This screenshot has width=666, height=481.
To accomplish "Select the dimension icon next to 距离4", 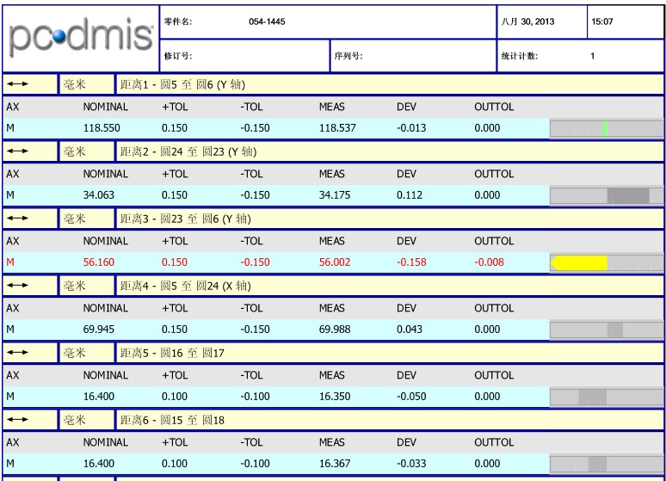I will tap(17, 286).
